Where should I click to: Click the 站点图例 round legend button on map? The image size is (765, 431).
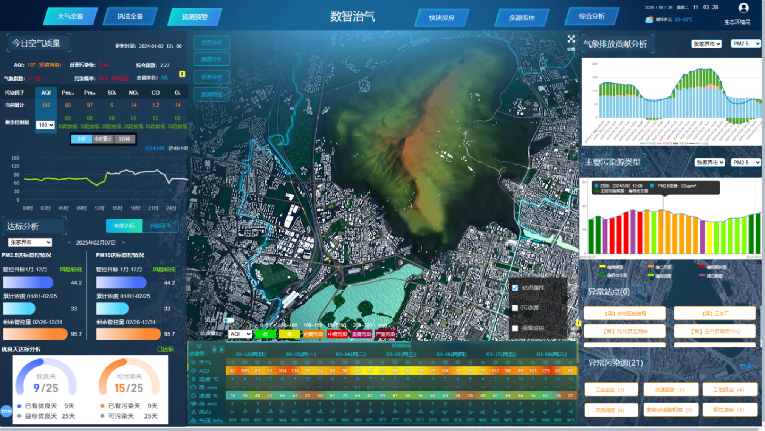point(575,332)
